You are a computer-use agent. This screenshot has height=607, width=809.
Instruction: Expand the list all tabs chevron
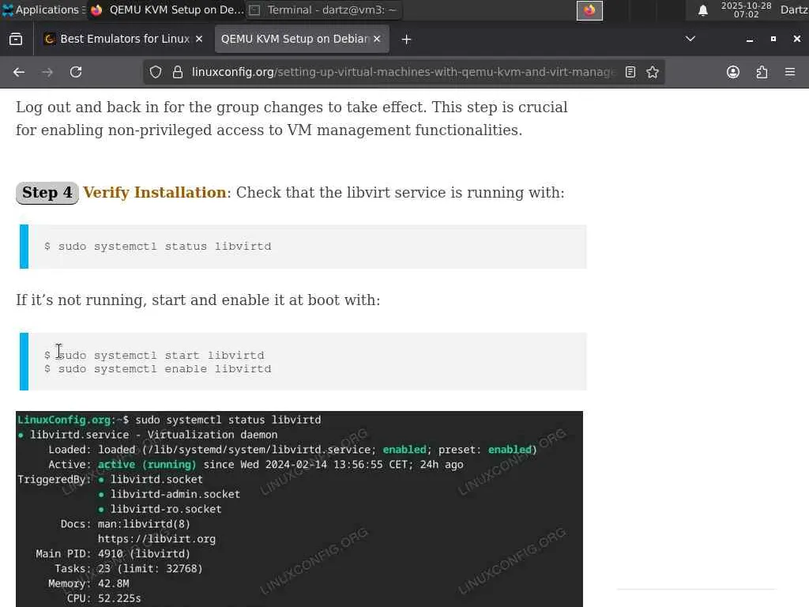690,40
